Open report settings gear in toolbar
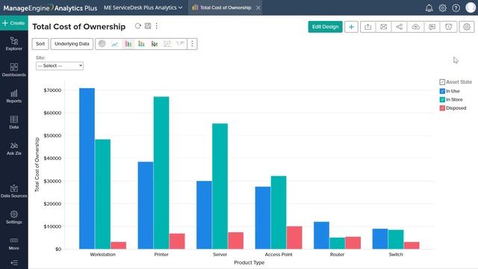 coord(466,27)
